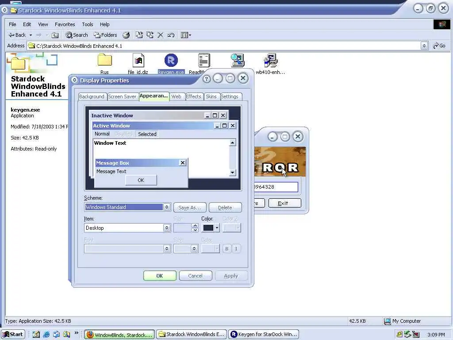Image resolution: width=453 pixels, height=340 pixels.
Task: Click Selected menu item in preview
Action: pyautogui.click(x=147, y=134)
